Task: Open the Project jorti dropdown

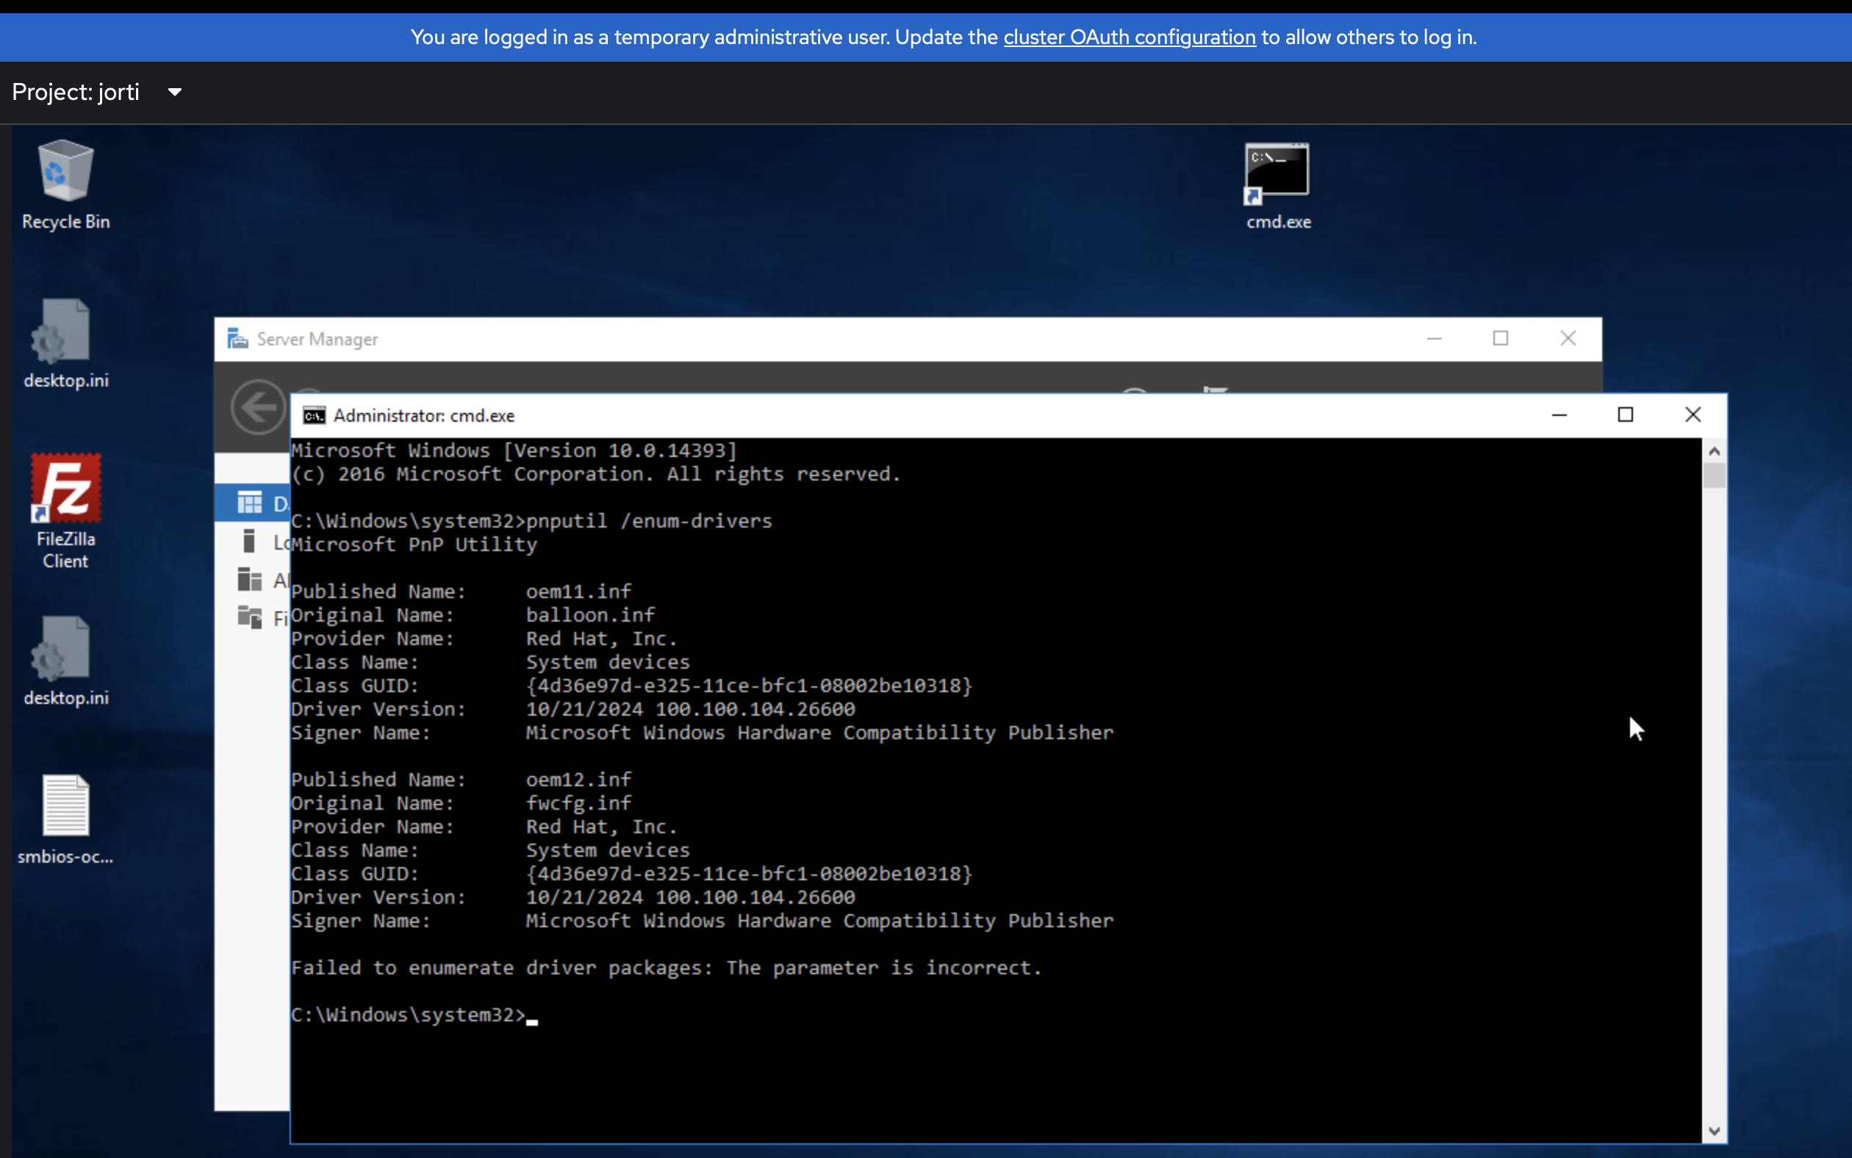Action: click(97, 92)
